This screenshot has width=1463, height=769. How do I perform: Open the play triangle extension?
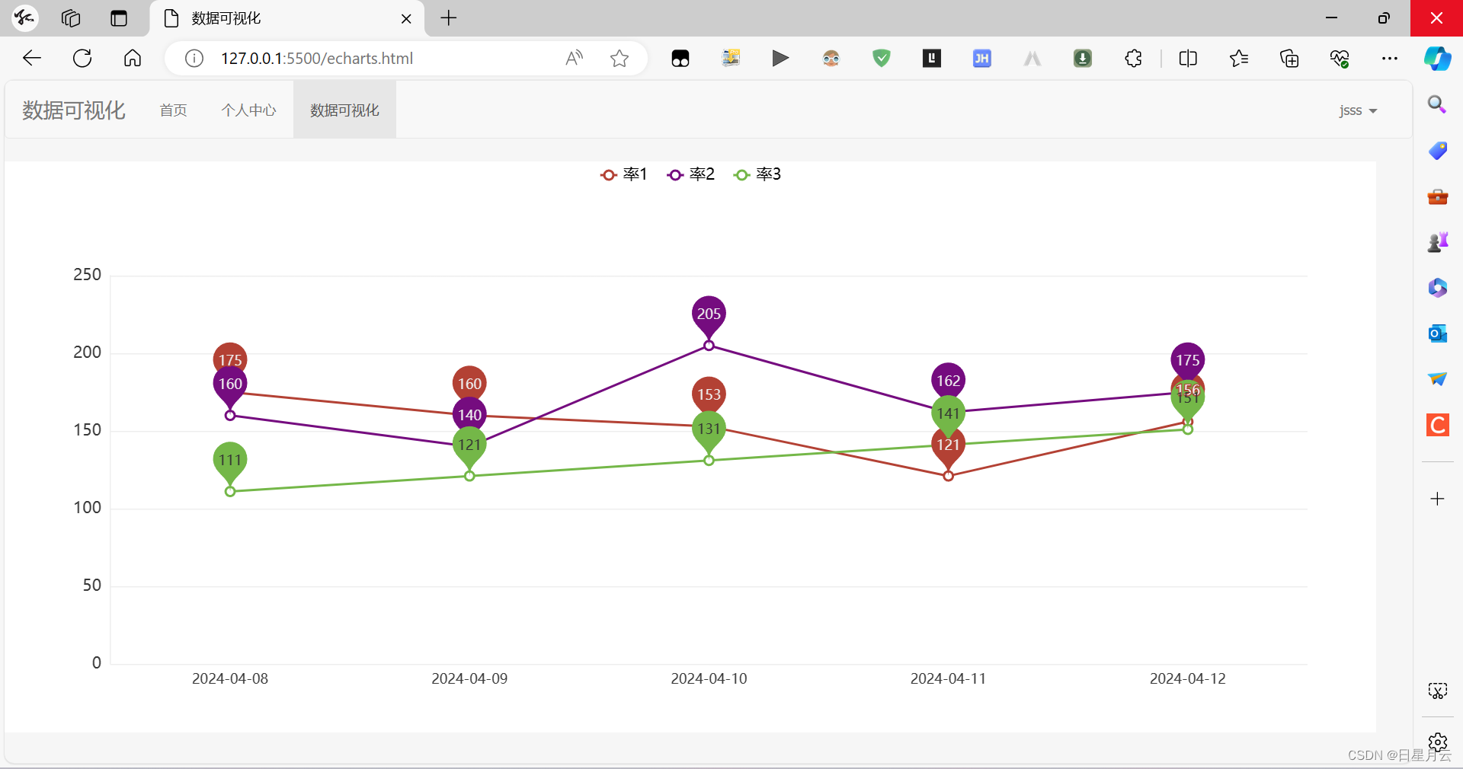coord(780,59)
